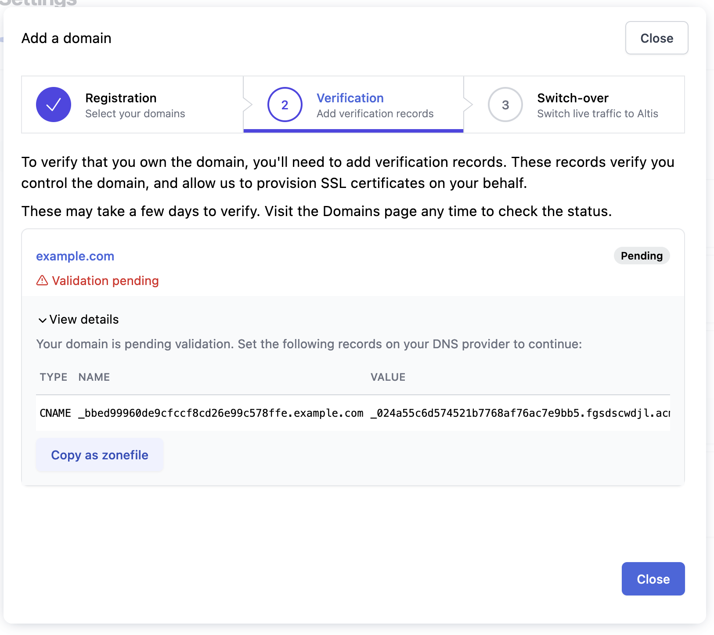Viewport: 714px width, 635px height.
Task: Click the numbered circle for step 2 Verification
Action: [x=285, y=105]
